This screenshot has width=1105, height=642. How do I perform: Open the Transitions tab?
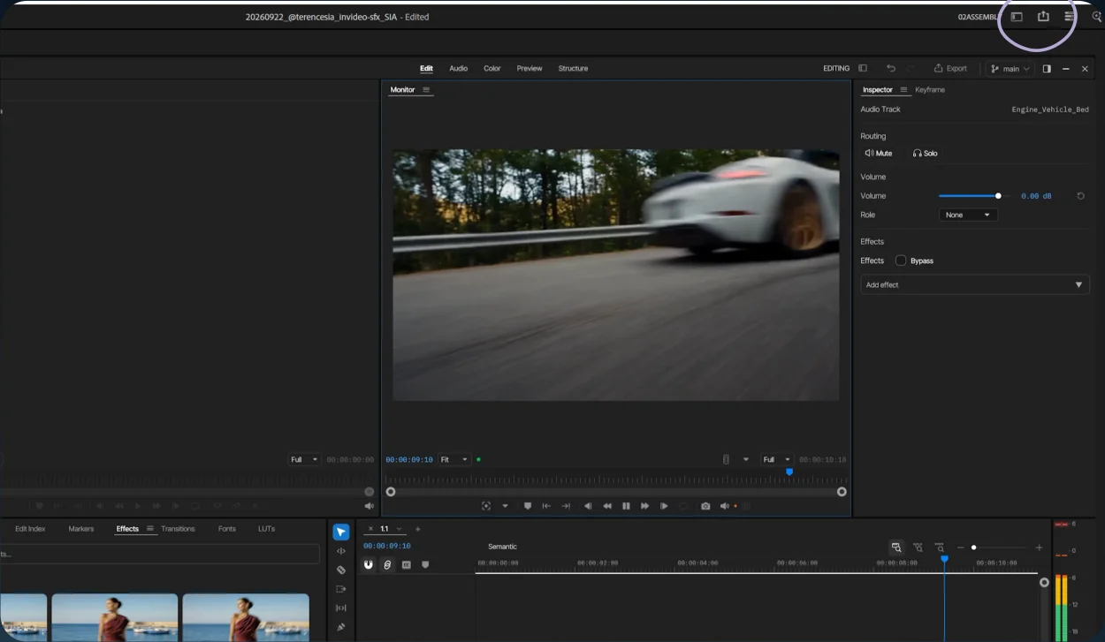click(178, 529)
